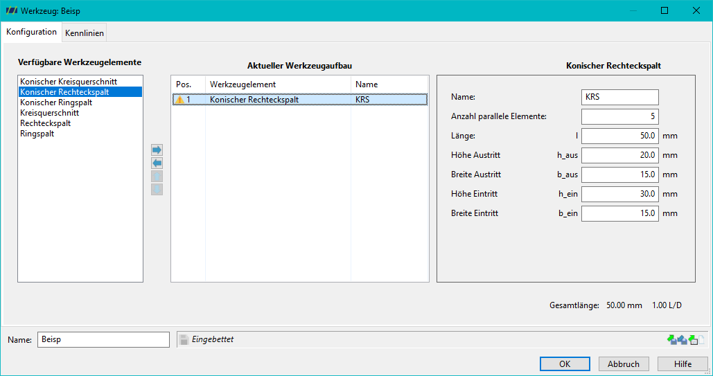Remove element using left arrow button
Viewport: 713px width, 376px height.
[x=157, y=163]
